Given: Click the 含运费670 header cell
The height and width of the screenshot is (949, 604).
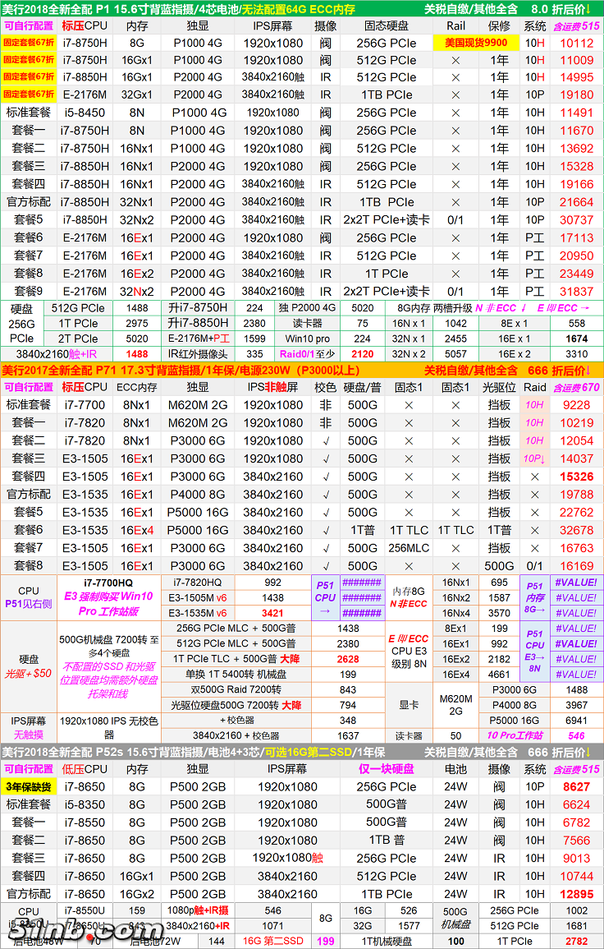Looking at the screenshot, I should pos(576,388).
